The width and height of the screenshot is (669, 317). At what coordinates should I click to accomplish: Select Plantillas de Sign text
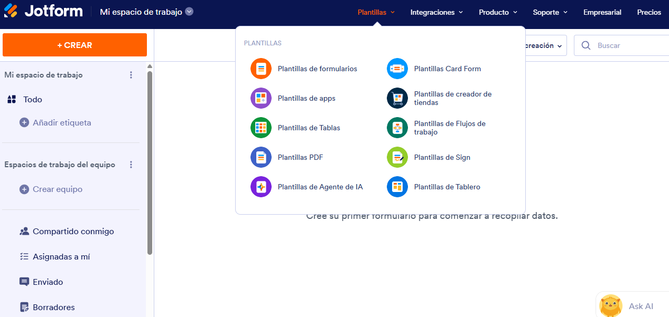(442, 157)
